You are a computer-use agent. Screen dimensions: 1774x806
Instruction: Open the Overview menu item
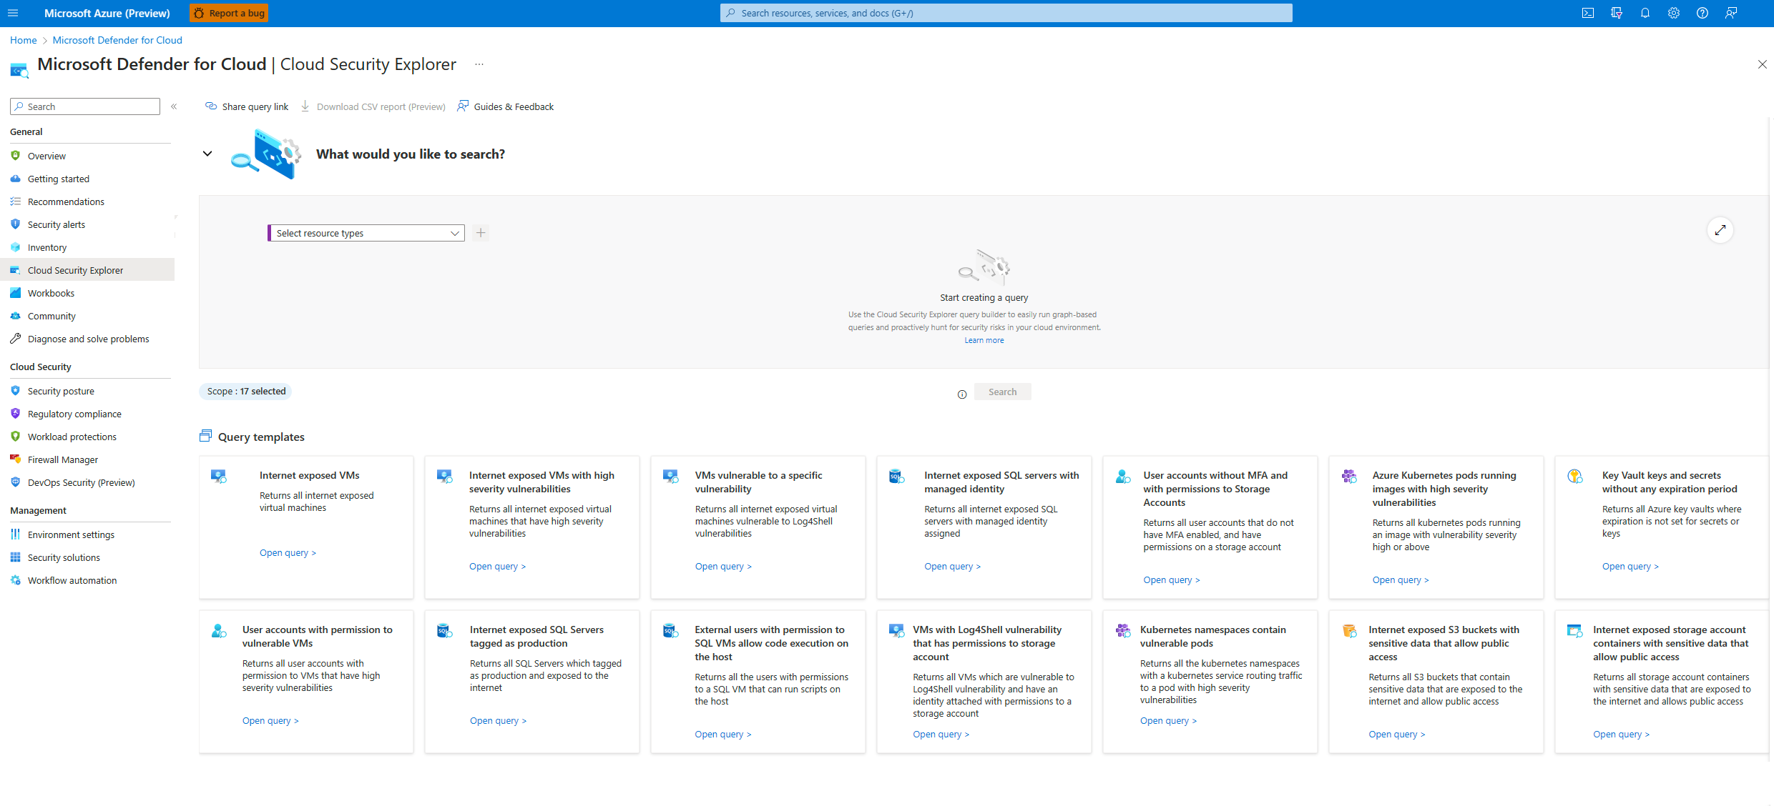(47, 155)
